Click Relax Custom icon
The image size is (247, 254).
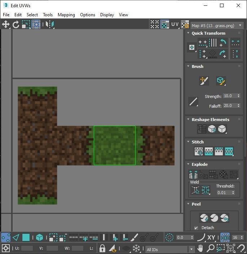[x=222, y=129]
